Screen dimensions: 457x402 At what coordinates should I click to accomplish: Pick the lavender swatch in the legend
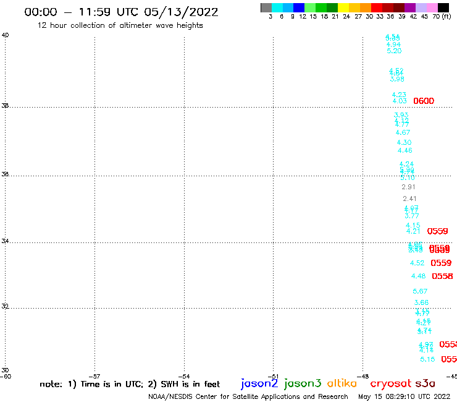(421, 7)
